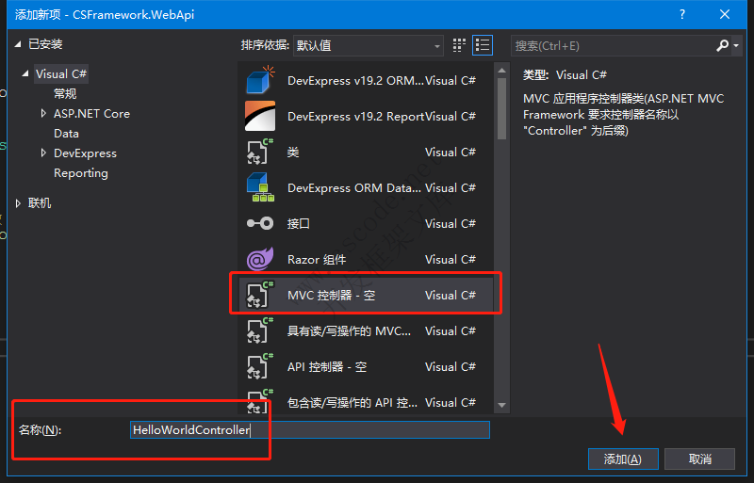Click the template list scroll up arrow
Screen dimensions: 754x483
coord(501,71)
